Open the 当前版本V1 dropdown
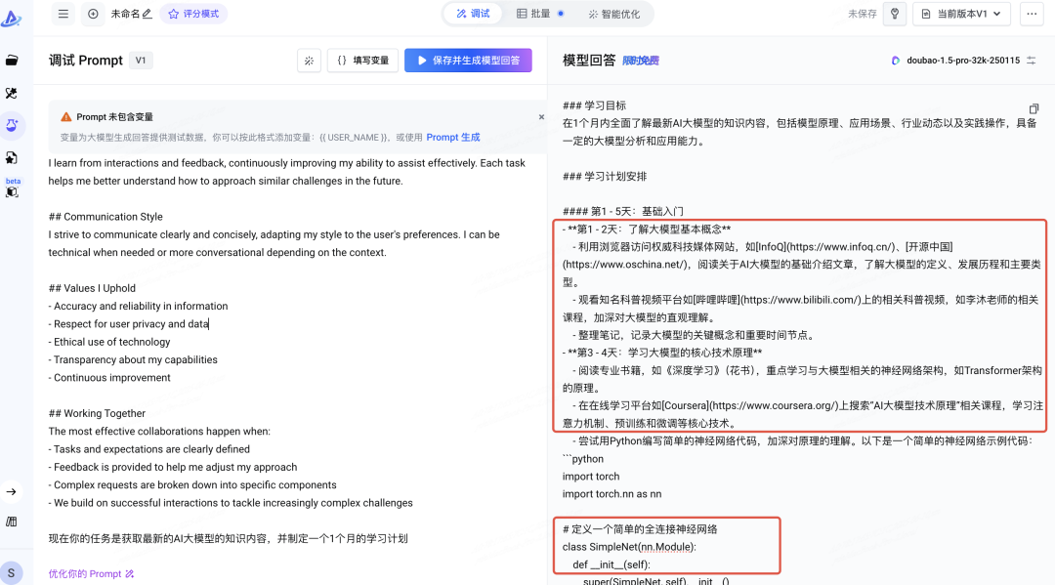 tap(961, 14)
